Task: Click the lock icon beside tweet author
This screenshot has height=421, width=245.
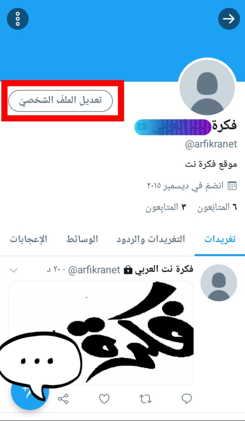Action: point(128,271)
